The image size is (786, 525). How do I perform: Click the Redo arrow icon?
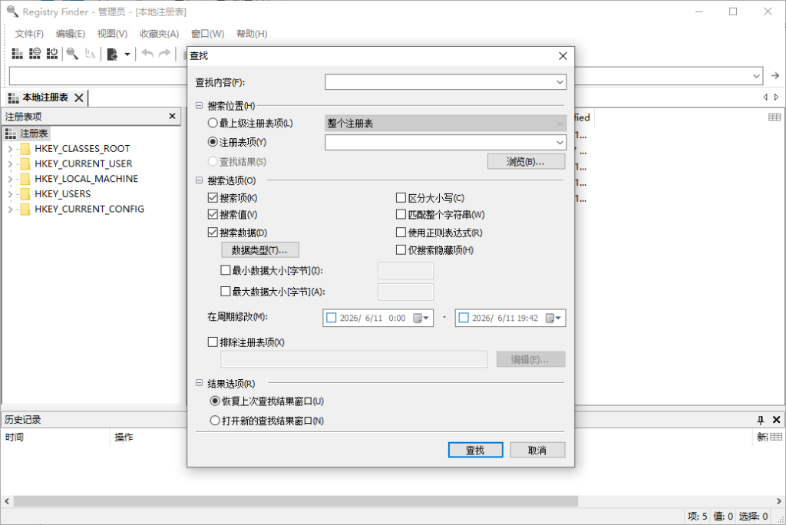coord(164,53)
